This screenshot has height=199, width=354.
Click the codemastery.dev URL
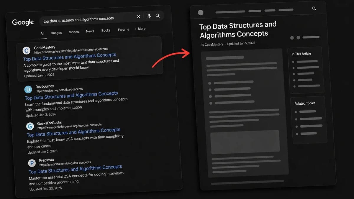[x=71, y=51]
